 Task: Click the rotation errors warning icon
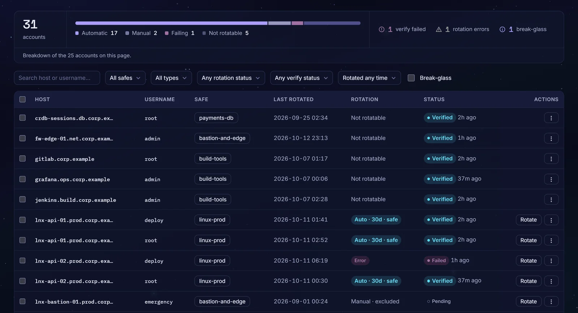click(439, 29)
